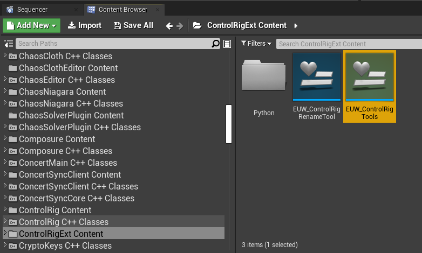This screenshot has width=422, height=253.
Task: Click the Search Paths magnifier icon
Action: point(215,44)
